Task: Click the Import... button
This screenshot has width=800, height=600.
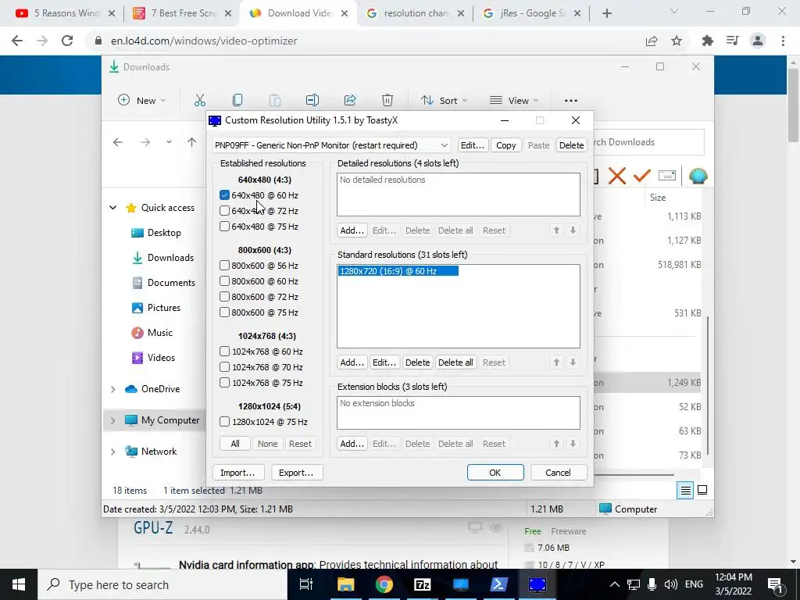Action: point(237,473)
